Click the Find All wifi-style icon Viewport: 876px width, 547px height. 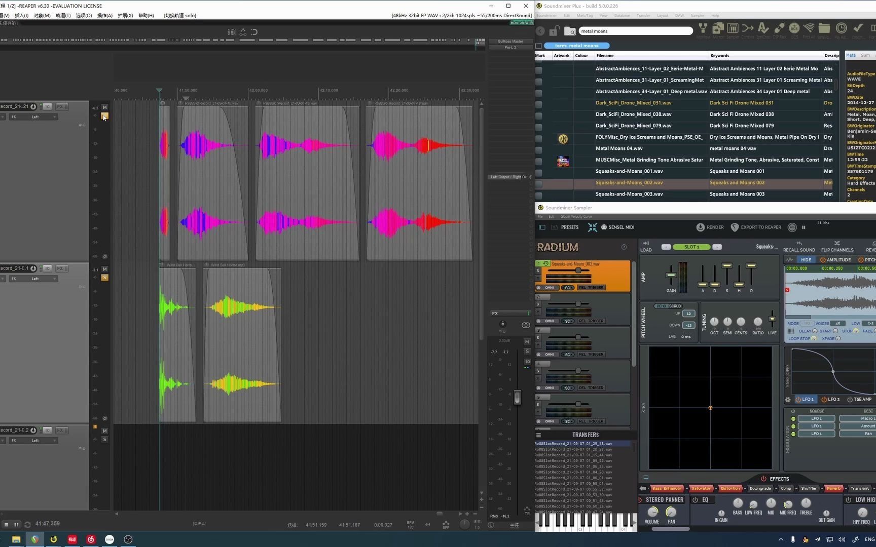coord(809,28)
